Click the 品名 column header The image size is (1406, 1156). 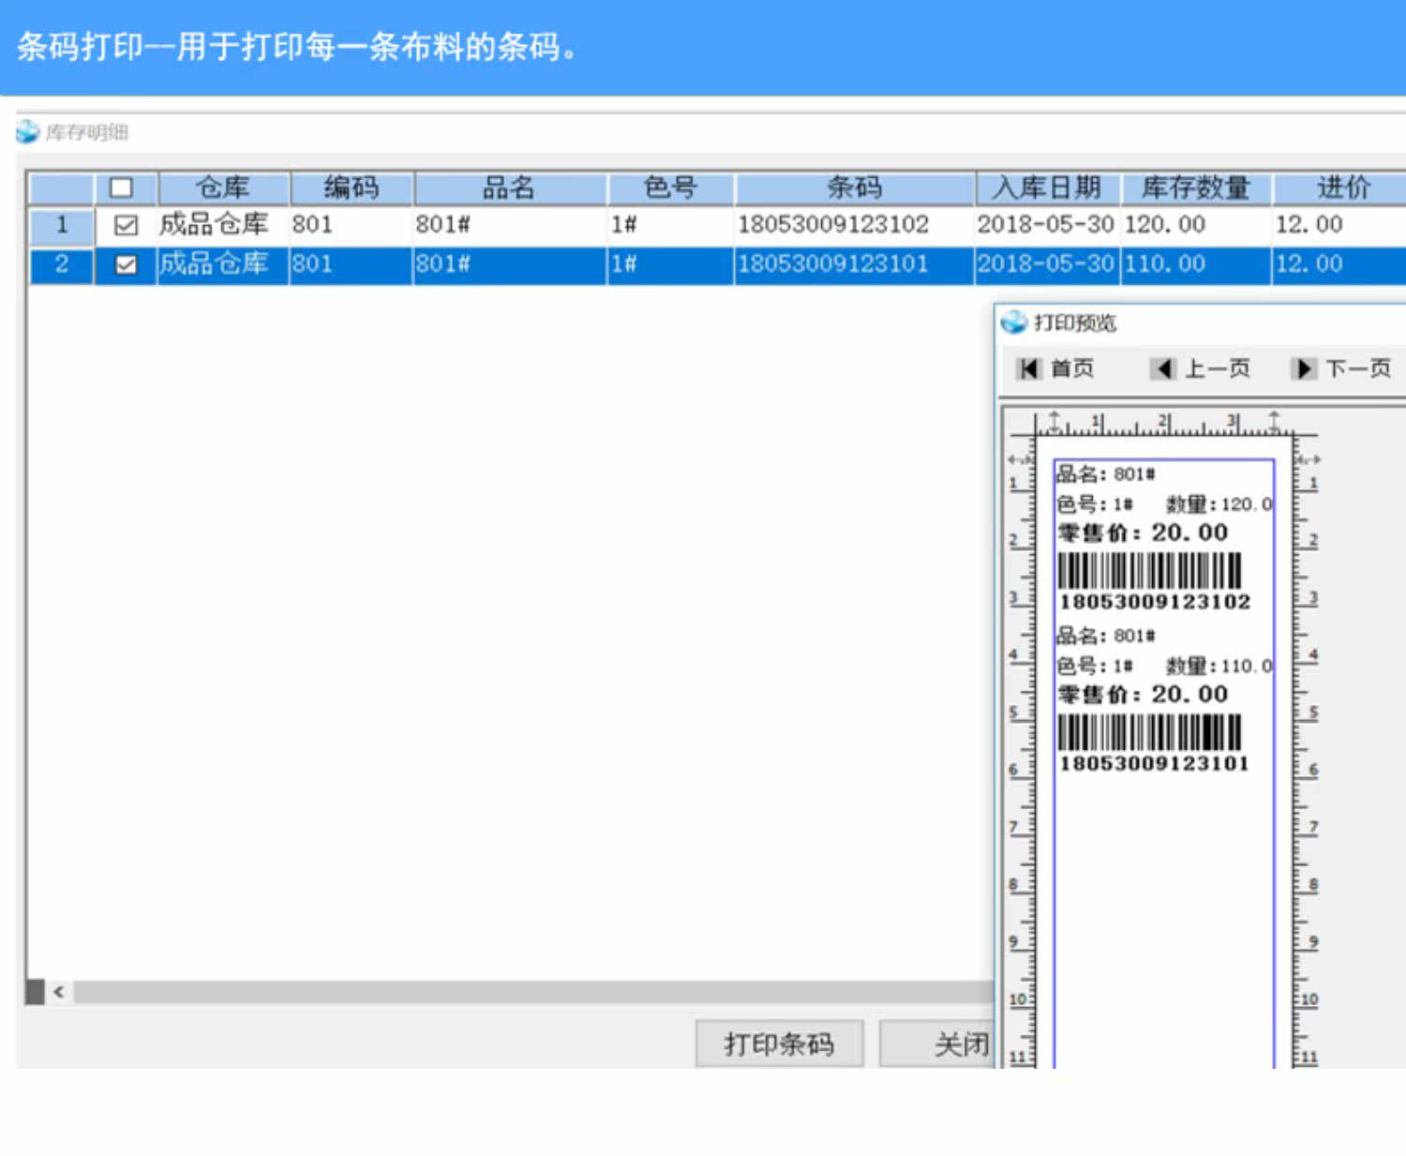point(510,188)
